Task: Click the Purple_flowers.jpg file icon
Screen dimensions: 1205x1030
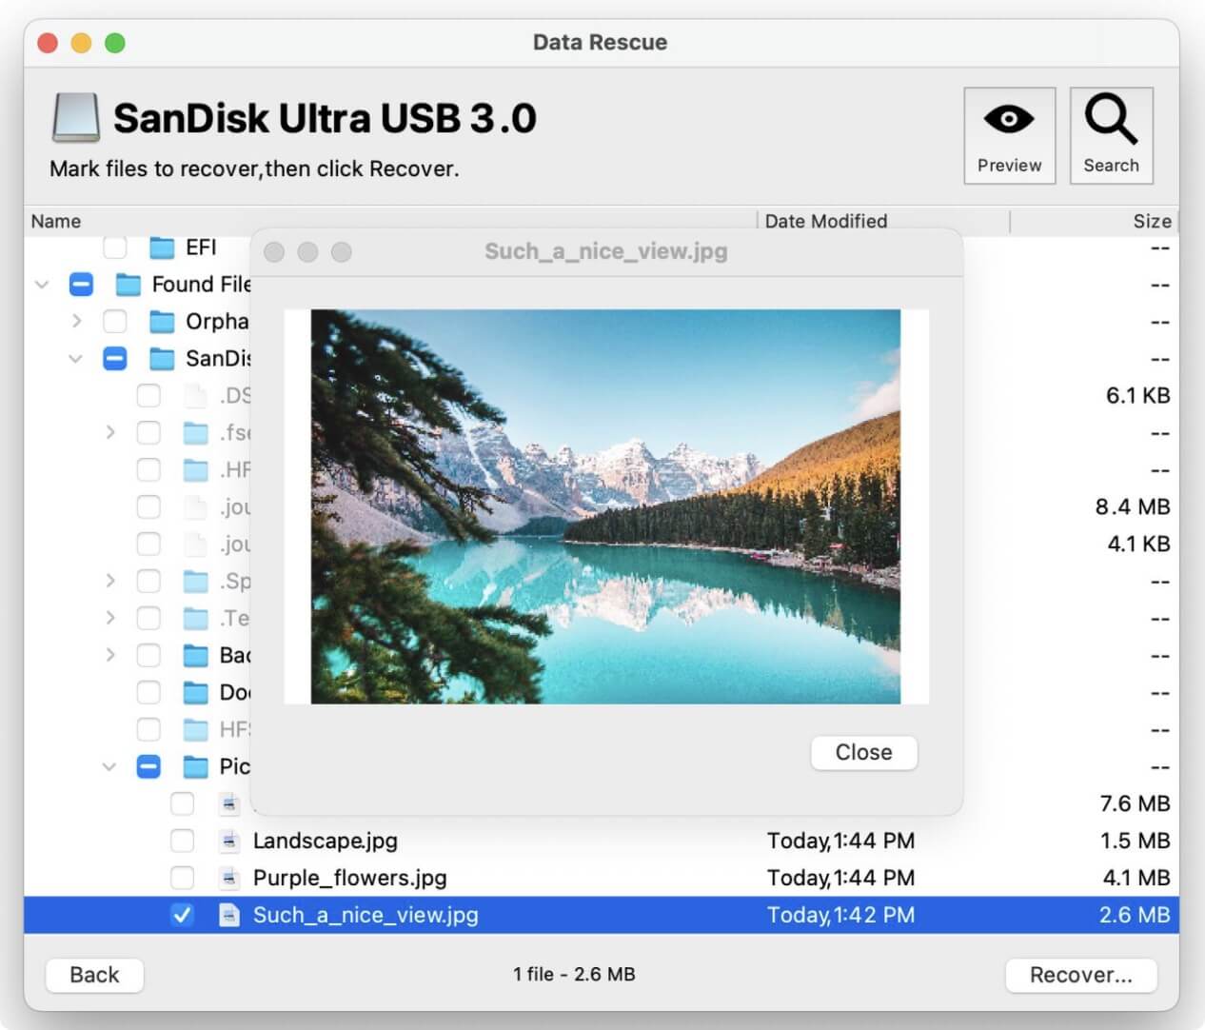Action: coord(229,878)
